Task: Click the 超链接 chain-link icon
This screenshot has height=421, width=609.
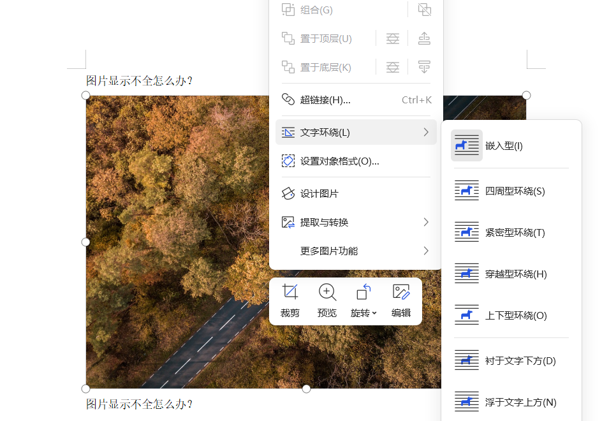Action: [288, 100]
